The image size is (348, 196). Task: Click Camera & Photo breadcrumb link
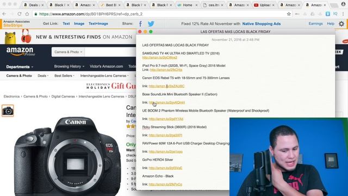35,96
